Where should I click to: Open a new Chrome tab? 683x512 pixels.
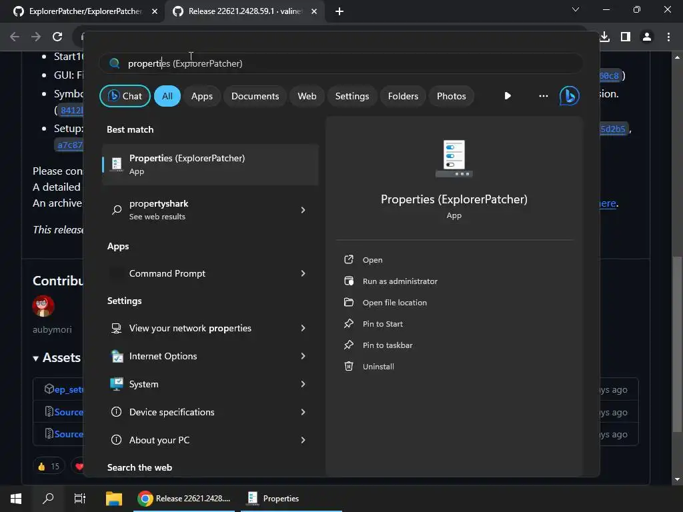tap(339, 11)
